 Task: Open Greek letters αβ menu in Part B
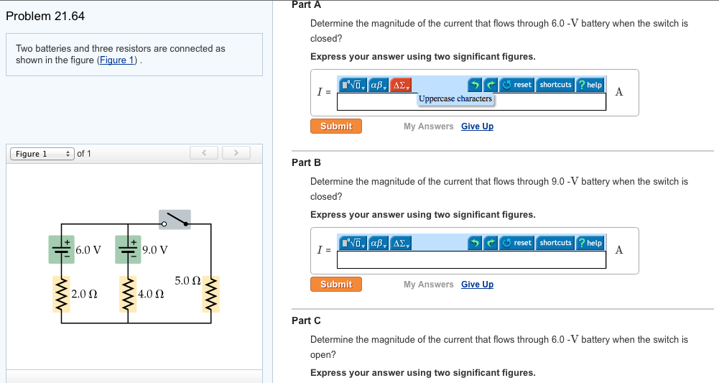[378, 243]
